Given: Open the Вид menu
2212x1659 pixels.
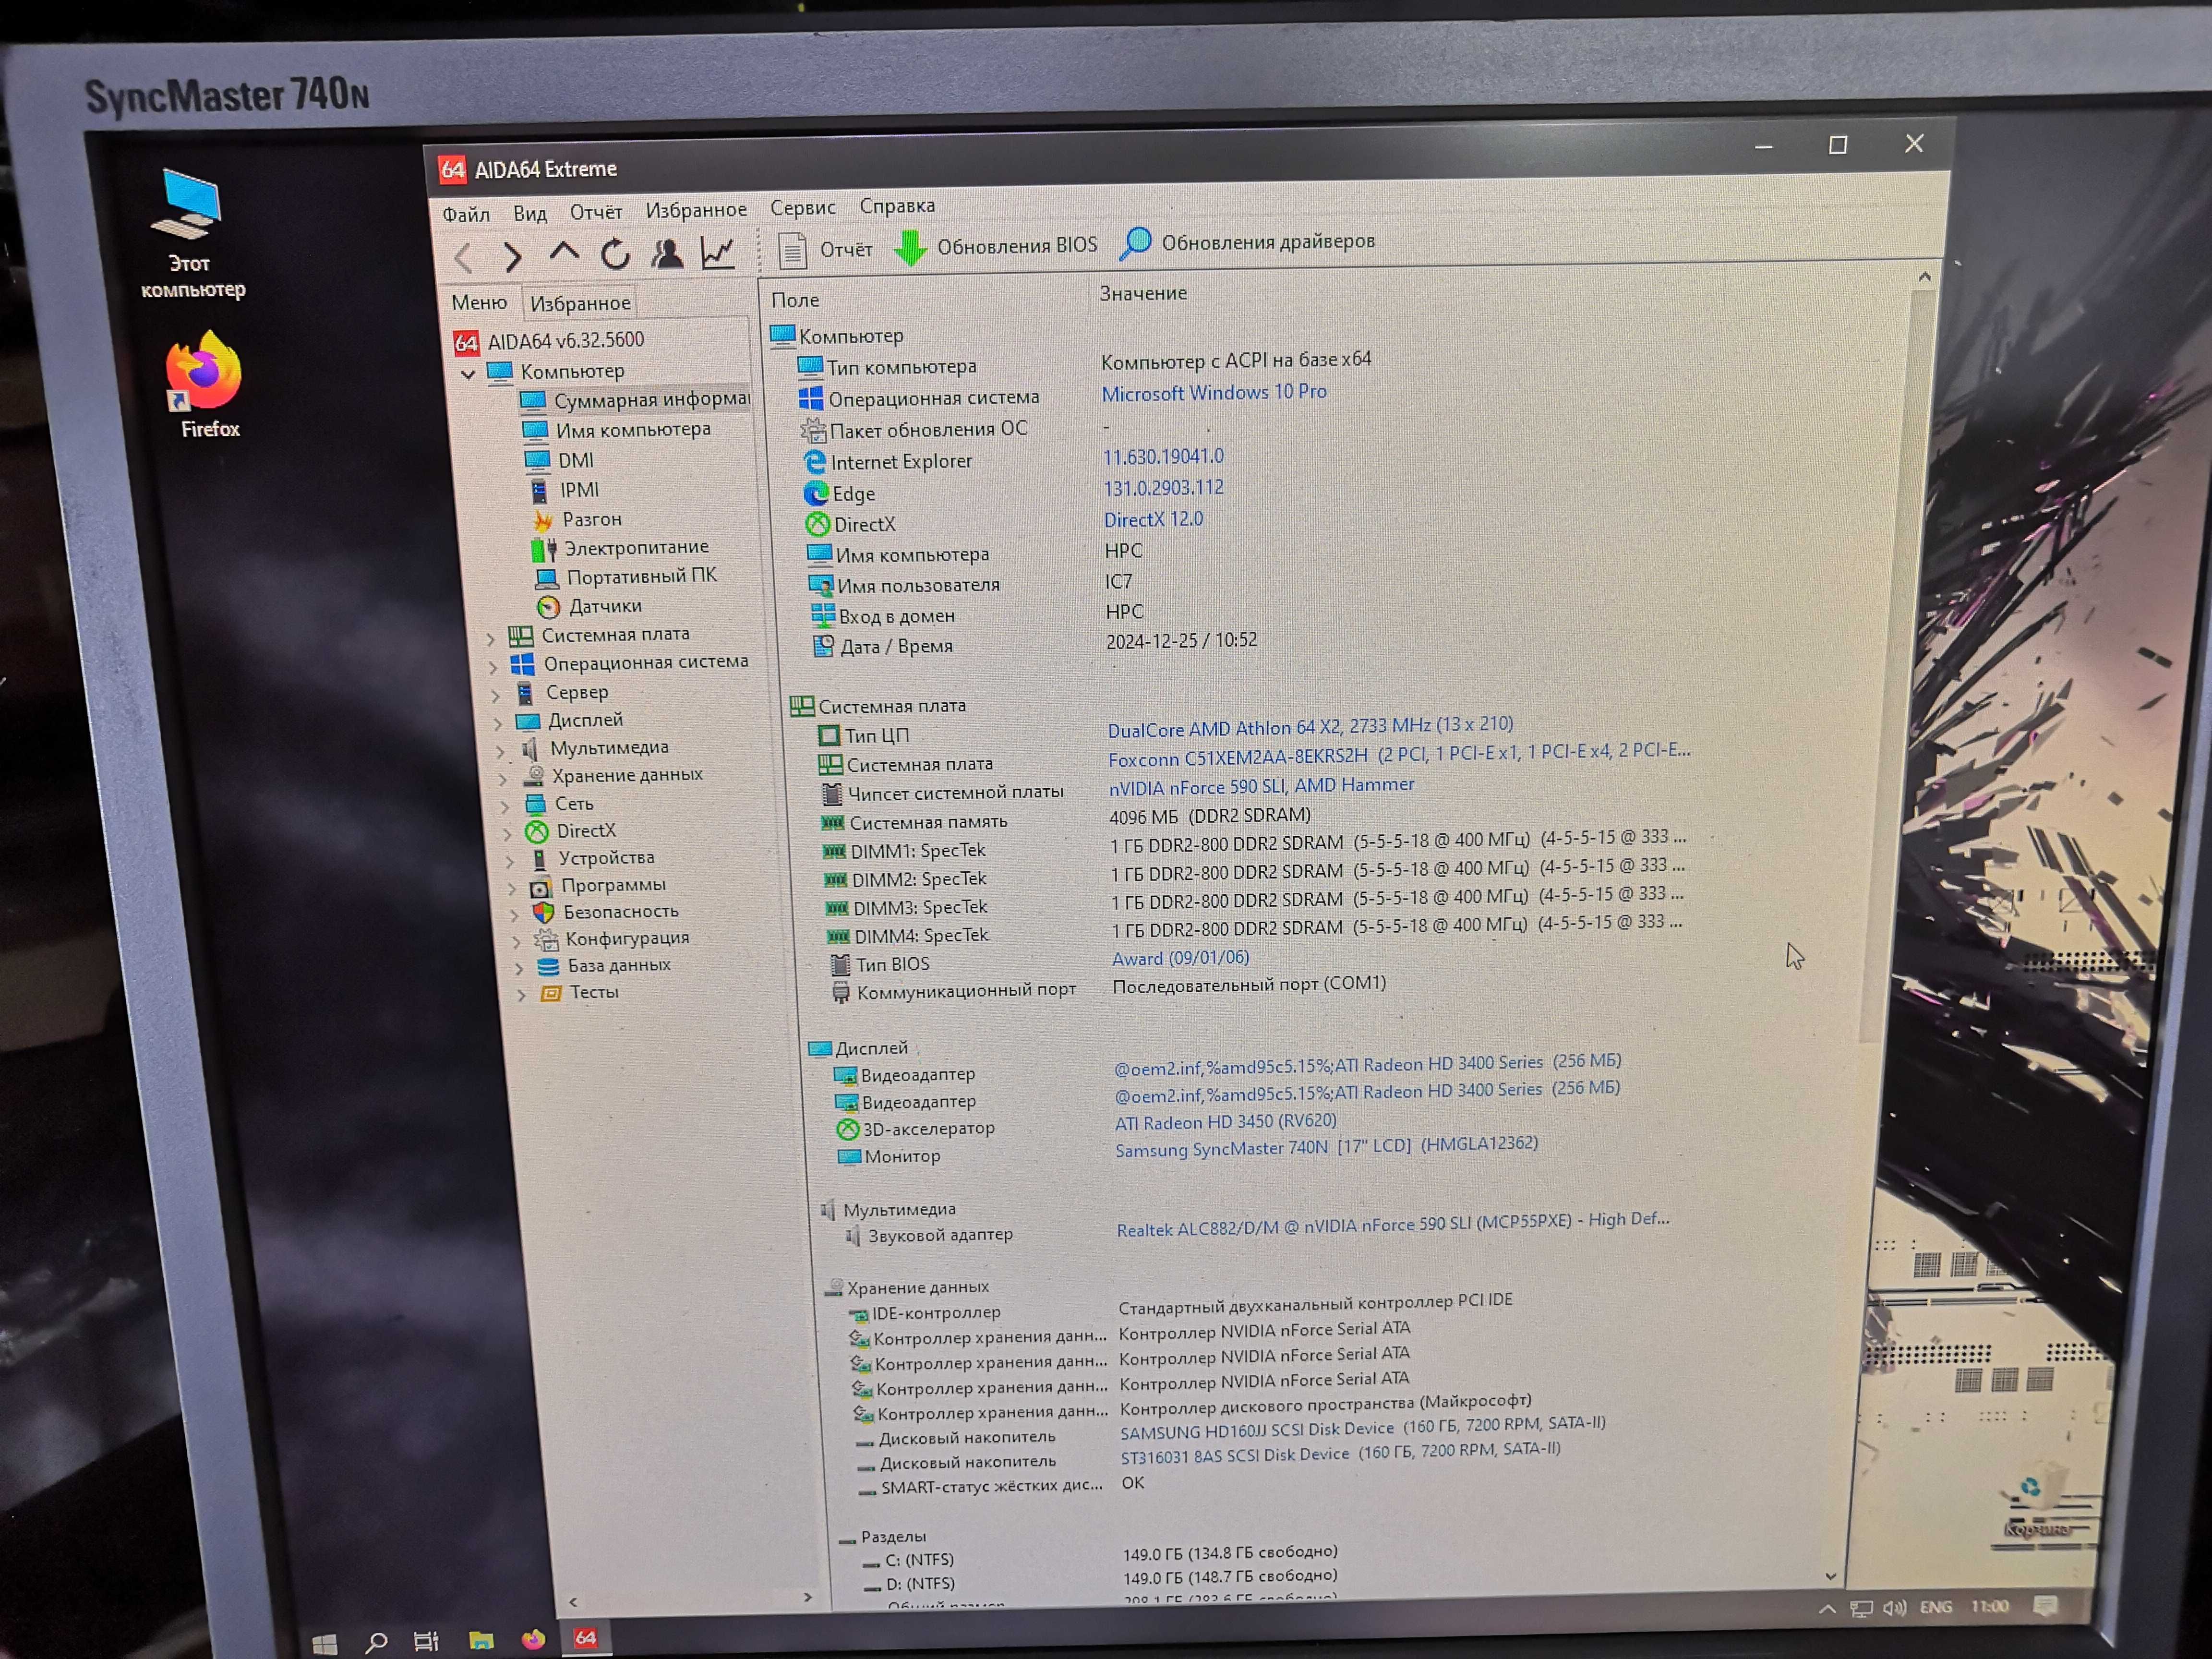Looking at the screenshot, I should pos(530,213).
